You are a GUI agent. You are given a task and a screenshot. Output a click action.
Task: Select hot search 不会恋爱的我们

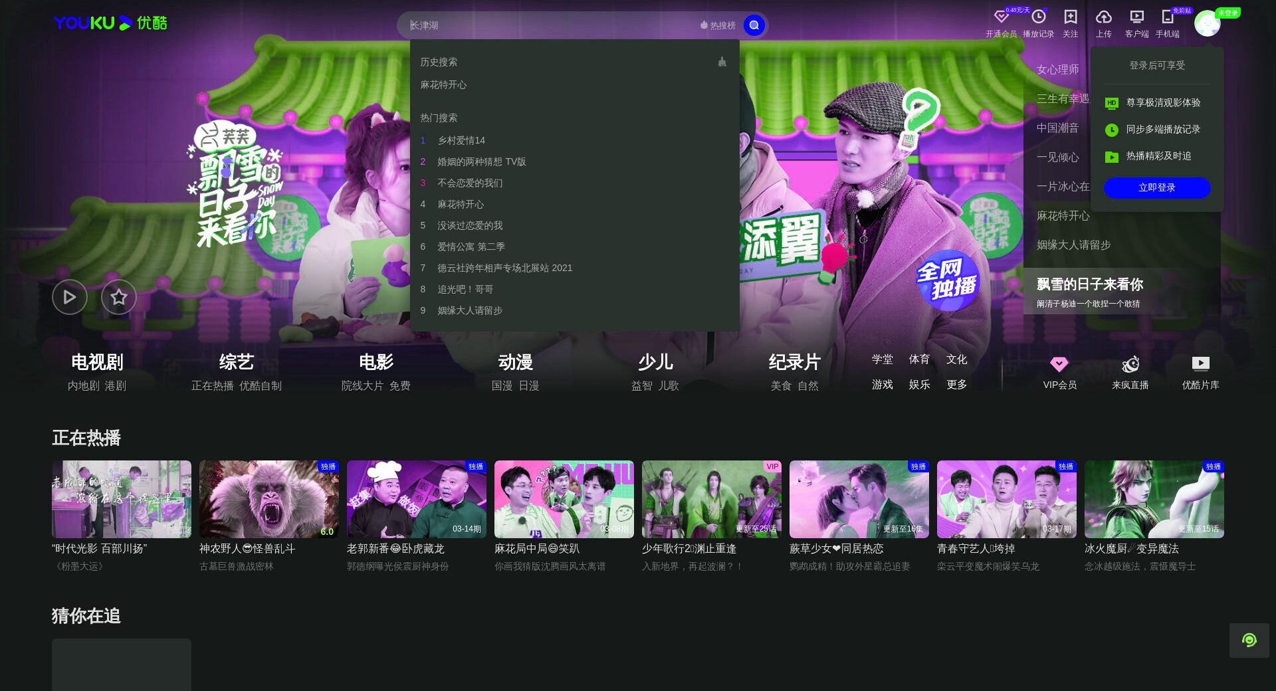470,183
